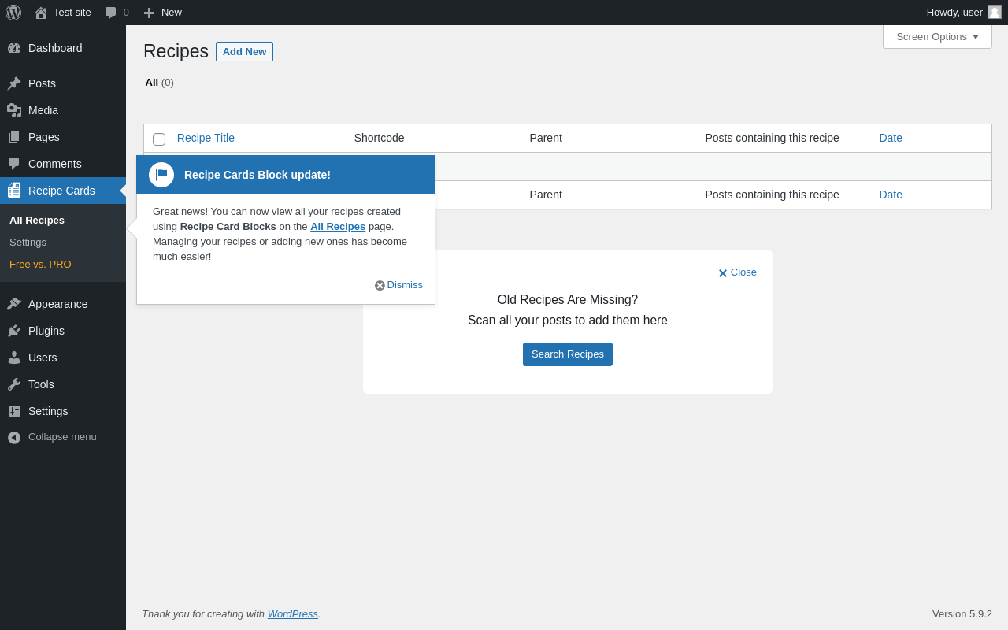Click the Media camera icon
This screenshot has width=1008, height=630.
(x=14, y=110)
